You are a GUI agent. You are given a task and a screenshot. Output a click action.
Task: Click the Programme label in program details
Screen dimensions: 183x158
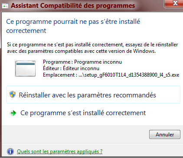click(x=57, y=62)
